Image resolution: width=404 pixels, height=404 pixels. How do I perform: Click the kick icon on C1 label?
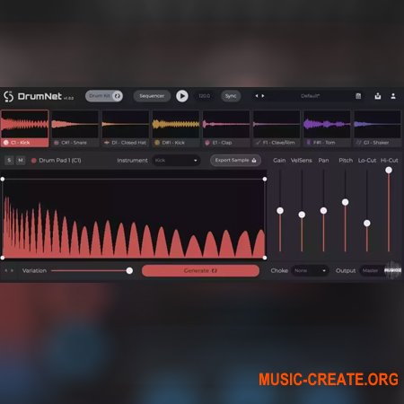pos(5,143)
